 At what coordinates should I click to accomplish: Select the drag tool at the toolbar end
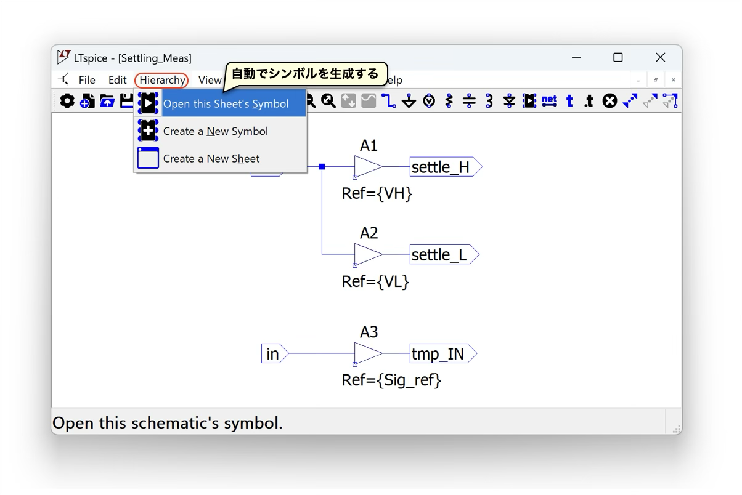[x=670, y=101]
